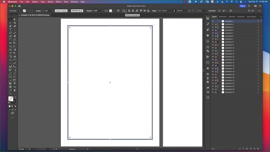270x152 pixels.
Task: Select the Zoom tool magnifier
Action: click(x=11, y=94)
